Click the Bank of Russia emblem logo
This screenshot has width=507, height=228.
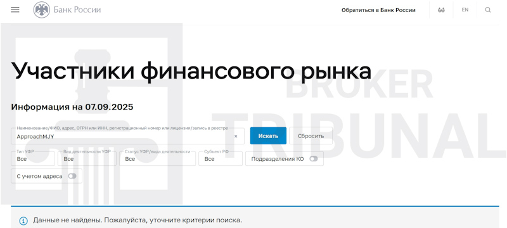point(42,9)
